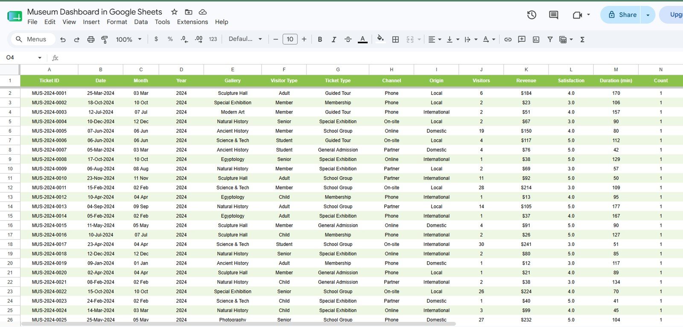This screenshot has width=683, height=327.
Task: Print the spreadsheet with the printer icon
Action: point(91,39)
